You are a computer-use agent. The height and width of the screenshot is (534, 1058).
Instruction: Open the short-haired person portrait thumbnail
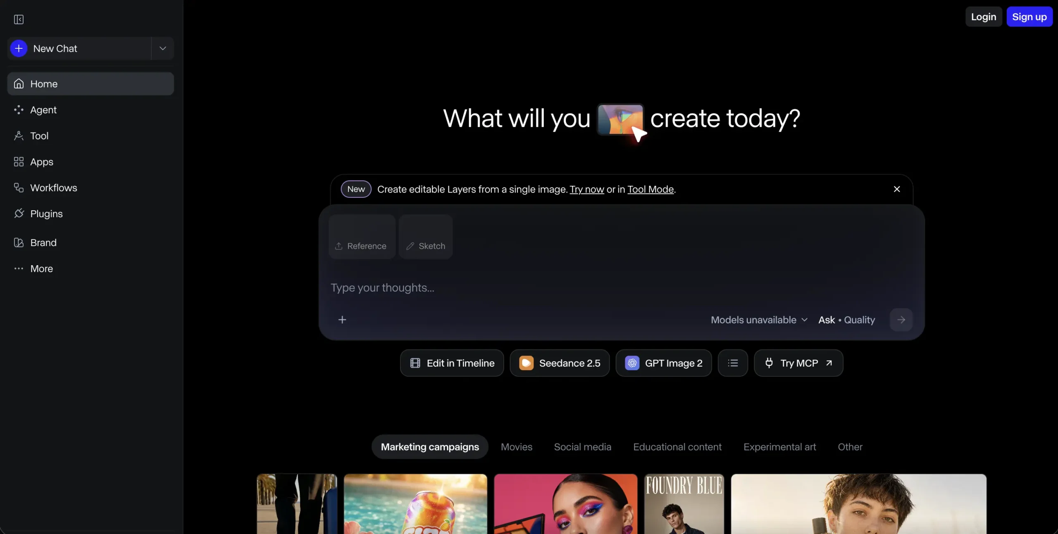(x=859, y=504)
